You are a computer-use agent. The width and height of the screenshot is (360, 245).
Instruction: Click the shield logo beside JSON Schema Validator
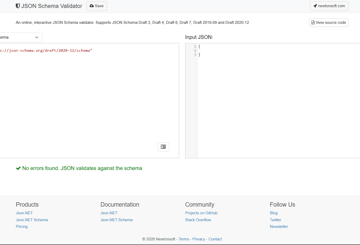click(x=18, y=6)
